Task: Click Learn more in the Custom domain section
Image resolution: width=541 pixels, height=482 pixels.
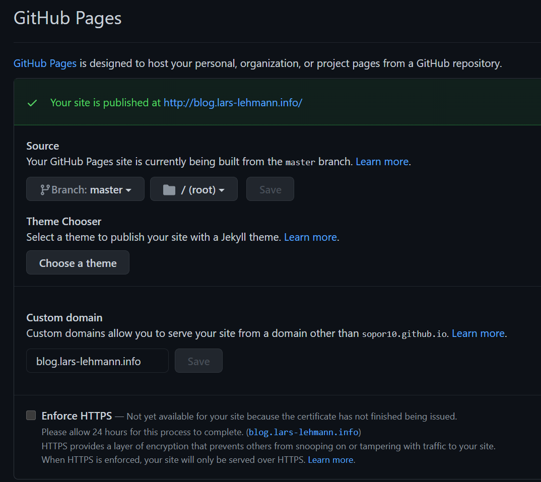Action: (477, 333)
